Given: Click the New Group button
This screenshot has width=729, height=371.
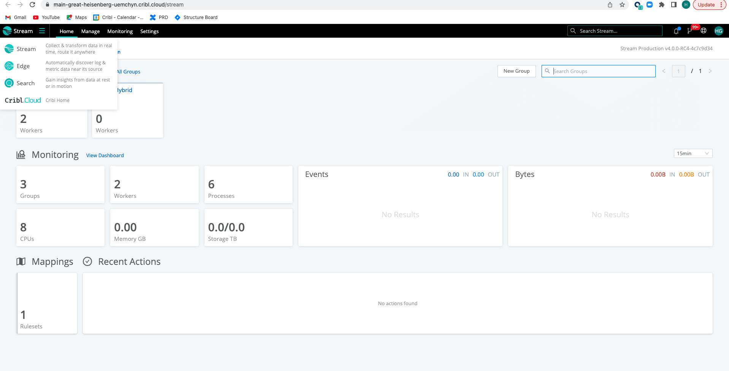Looking at the screenshot, I should 516,71.
